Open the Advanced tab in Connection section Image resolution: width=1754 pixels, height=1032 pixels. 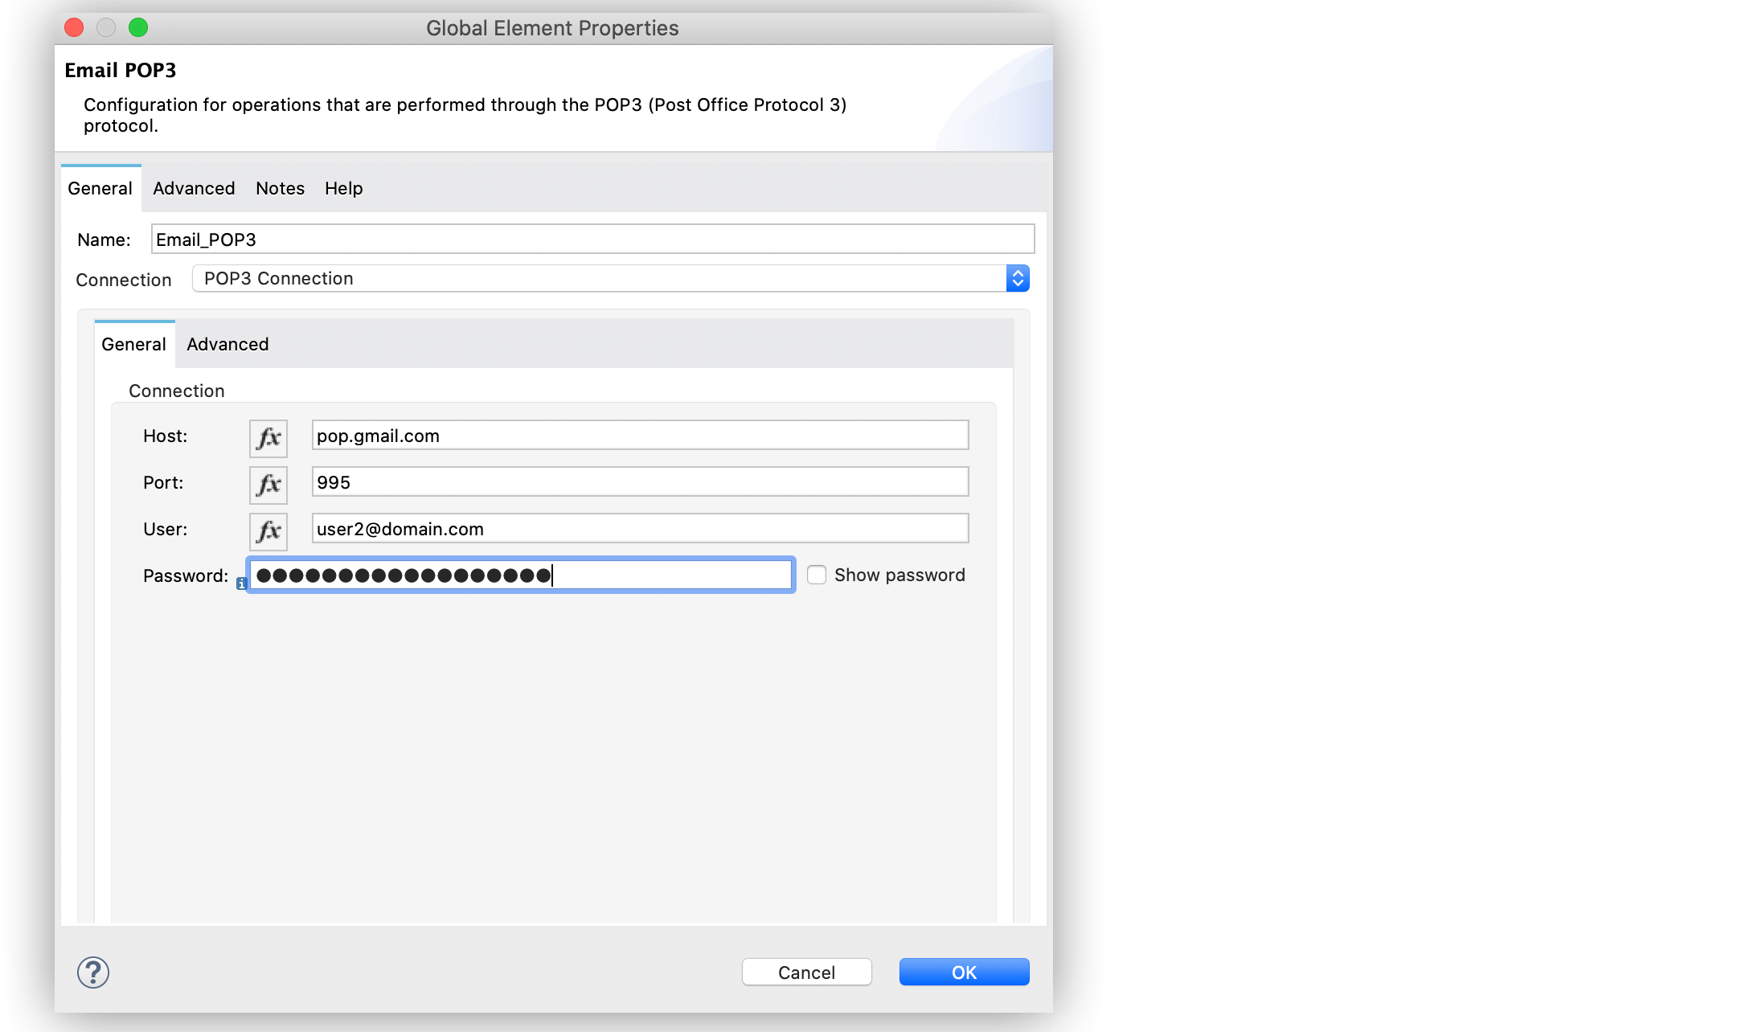coord(226,342)
